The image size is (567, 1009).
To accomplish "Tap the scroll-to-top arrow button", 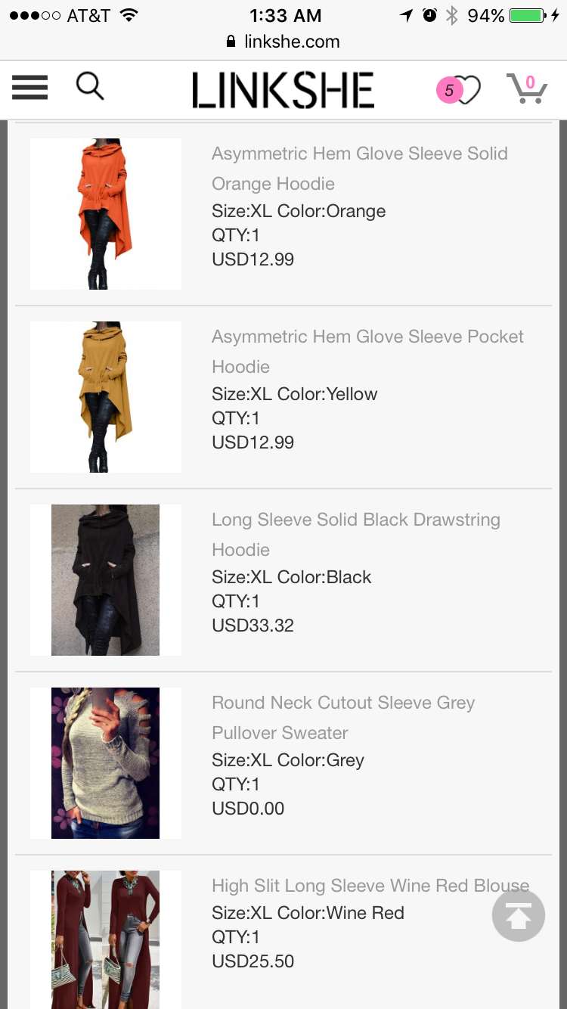I will coord(519,915).
